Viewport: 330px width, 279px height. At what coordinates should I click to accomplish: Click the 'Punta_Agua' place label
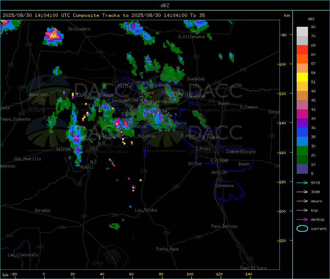click(x=167, y=249)
